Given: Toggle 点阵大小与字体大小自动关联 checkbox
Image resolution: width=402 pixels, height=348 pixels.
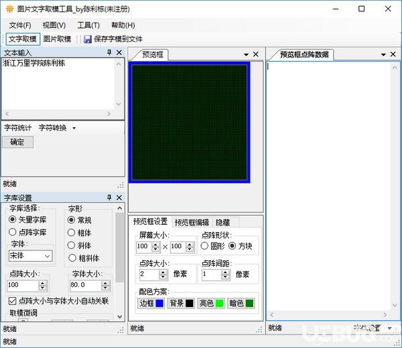Looking at the screenshot, I should coord(12,301).
